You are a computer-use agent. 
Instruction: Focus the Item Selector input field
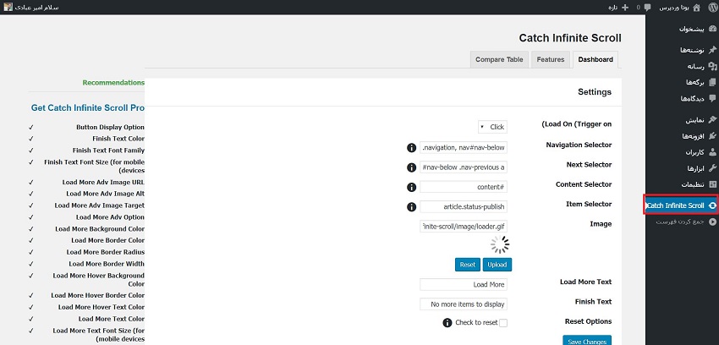(x=464, y=206)
